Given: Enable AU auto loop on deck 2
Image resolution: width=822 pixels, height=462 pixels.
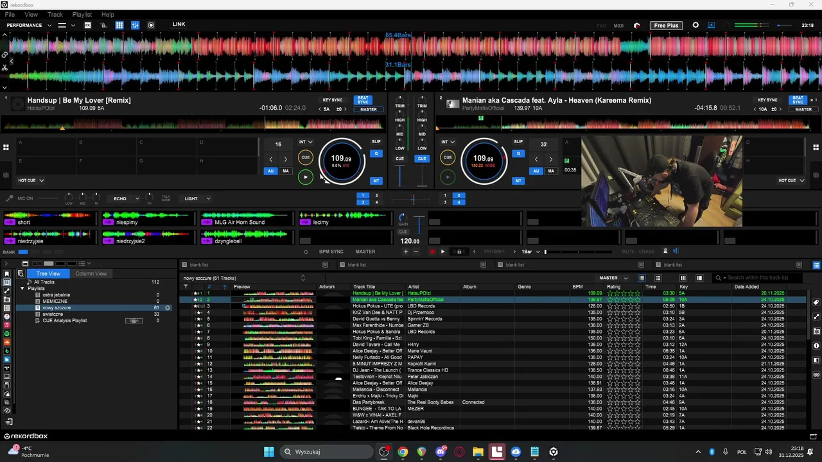Looking at the screenshot, I should [536, 171].
